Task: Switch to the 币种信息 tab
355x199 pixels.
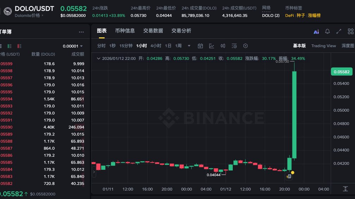Action: [125, 31]
